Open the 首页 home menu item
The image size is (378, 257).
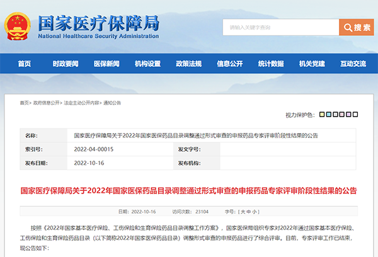tap(25, 64)
